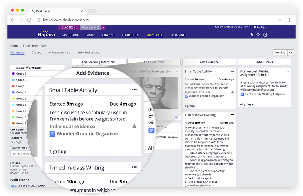Open ellipsis menu on small Small Table Activity card
The height and width of the screenshot is (196, 303).
pos(232,71)
